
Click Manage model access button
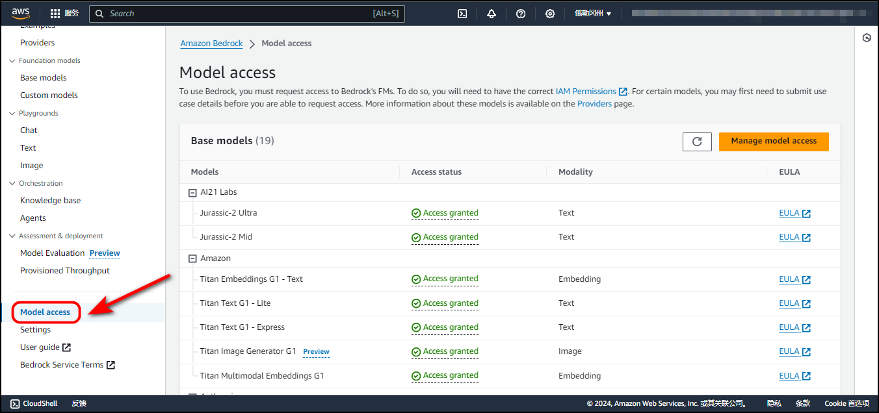click(774, 142)
